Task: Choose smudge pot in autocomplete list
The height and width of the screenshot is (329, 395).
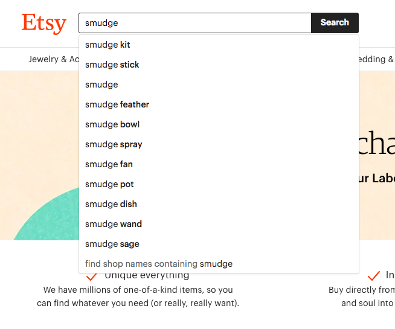Action: pos(109,184)
